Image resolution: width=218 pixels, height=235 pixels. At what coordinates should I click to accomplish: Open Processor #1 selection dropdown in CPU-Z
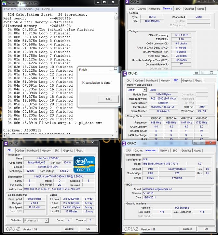(x=47, y=220)
